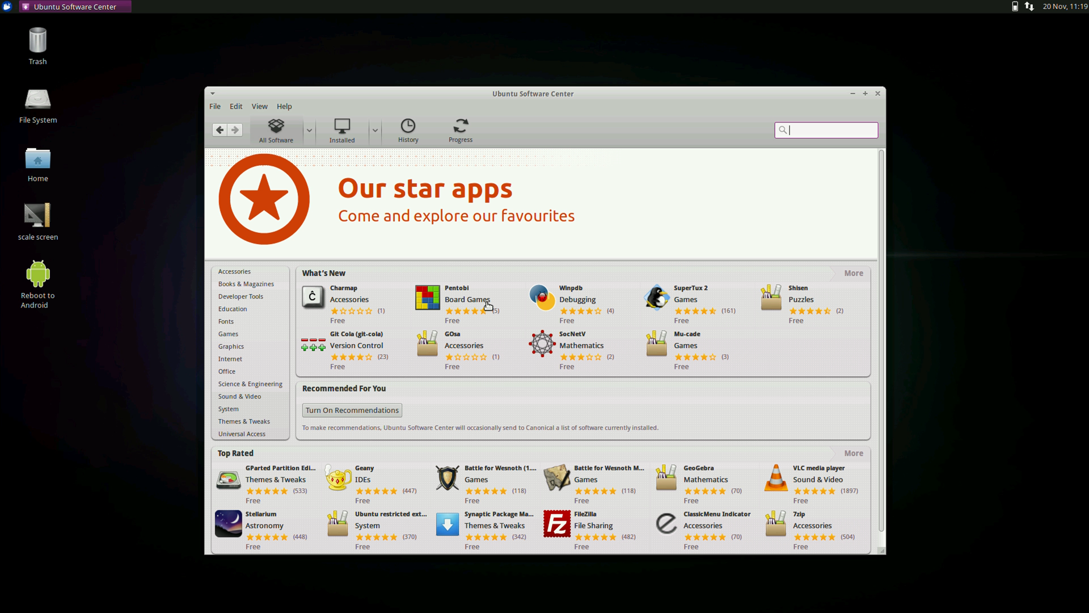This screenshot has width=1089, height=613.
Task: Open the Charmap app icon
Action: [313, 297]
